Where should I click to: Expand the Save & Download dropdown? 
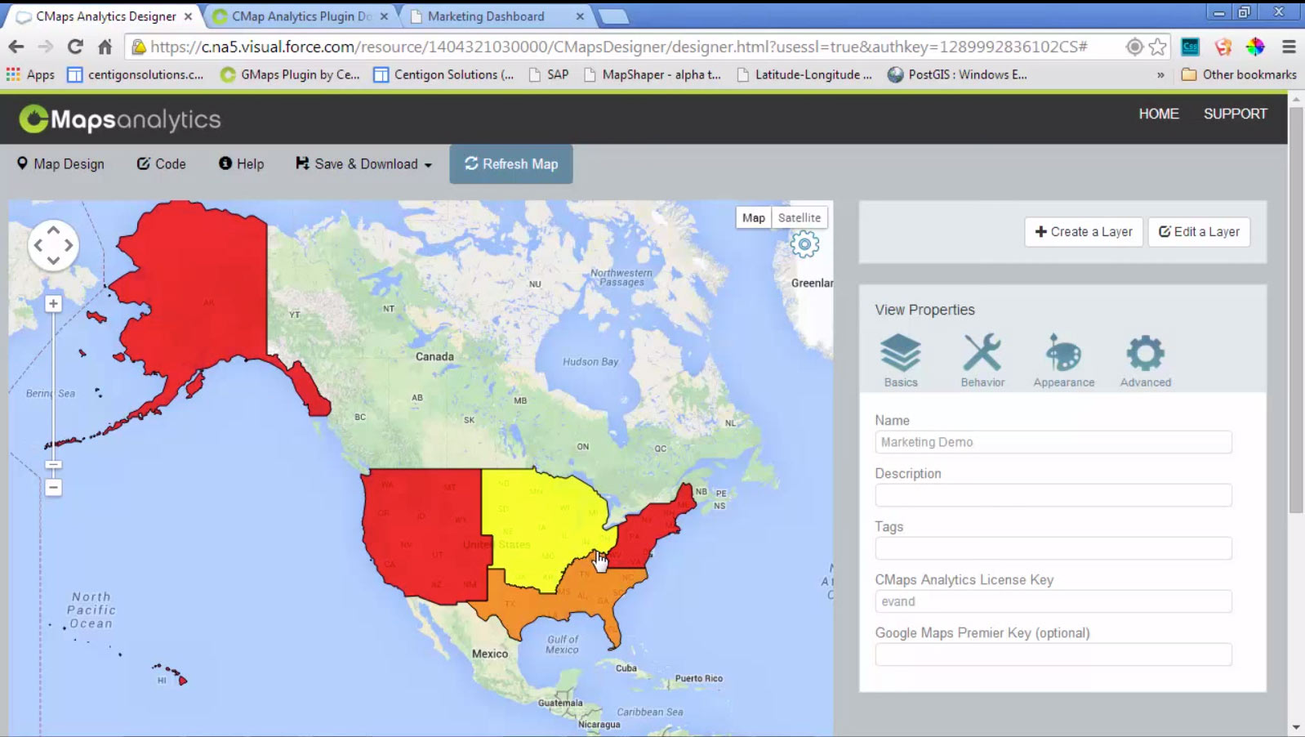coord(363,164)
